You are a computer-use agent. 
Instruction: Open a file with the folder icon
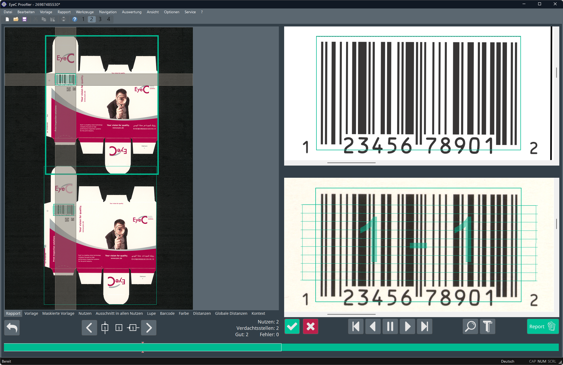point(16,19)
